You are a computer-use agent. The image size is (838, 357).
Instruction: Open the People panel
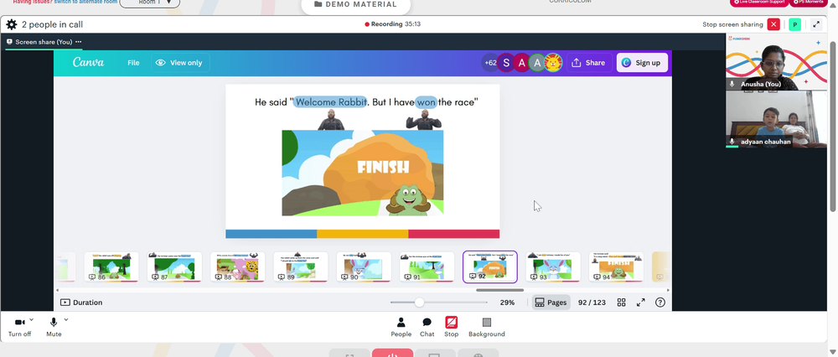tap(401, 327)
